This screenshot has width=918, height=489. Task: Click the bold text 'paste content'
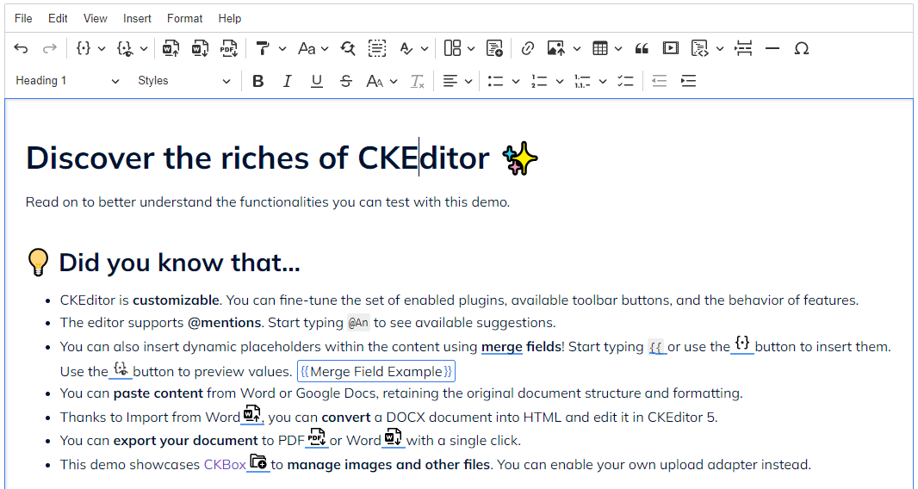(x=158, y=393)
